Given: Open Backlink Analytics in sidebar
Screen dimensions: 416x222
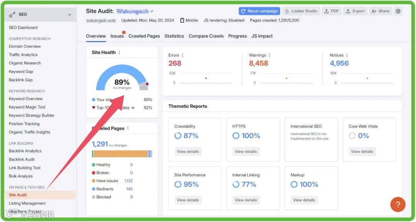Looking at the screenshot, I should click(x=25, y=151).
